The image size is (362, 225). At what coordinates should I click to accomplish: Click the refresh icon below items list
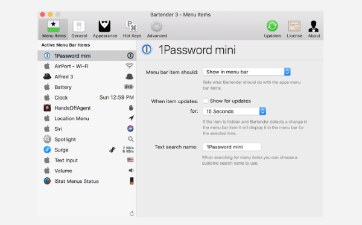(x=132, y=214)
